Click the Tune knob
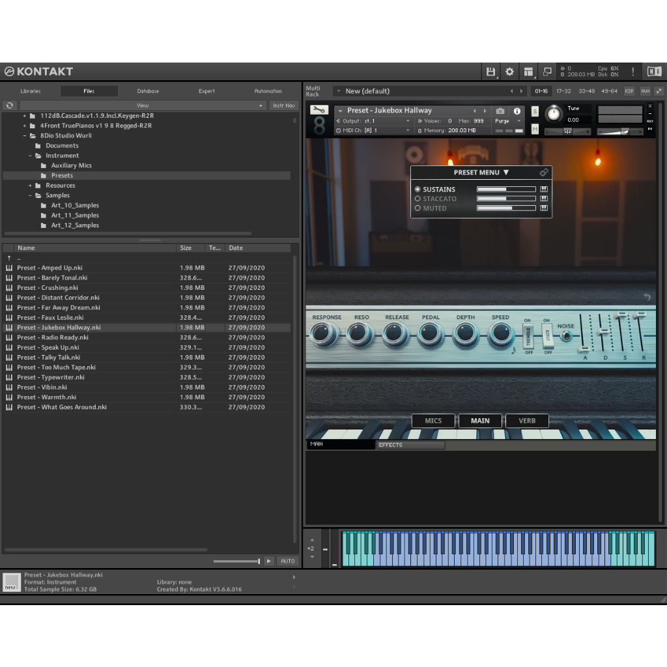 tap(554, 113)
